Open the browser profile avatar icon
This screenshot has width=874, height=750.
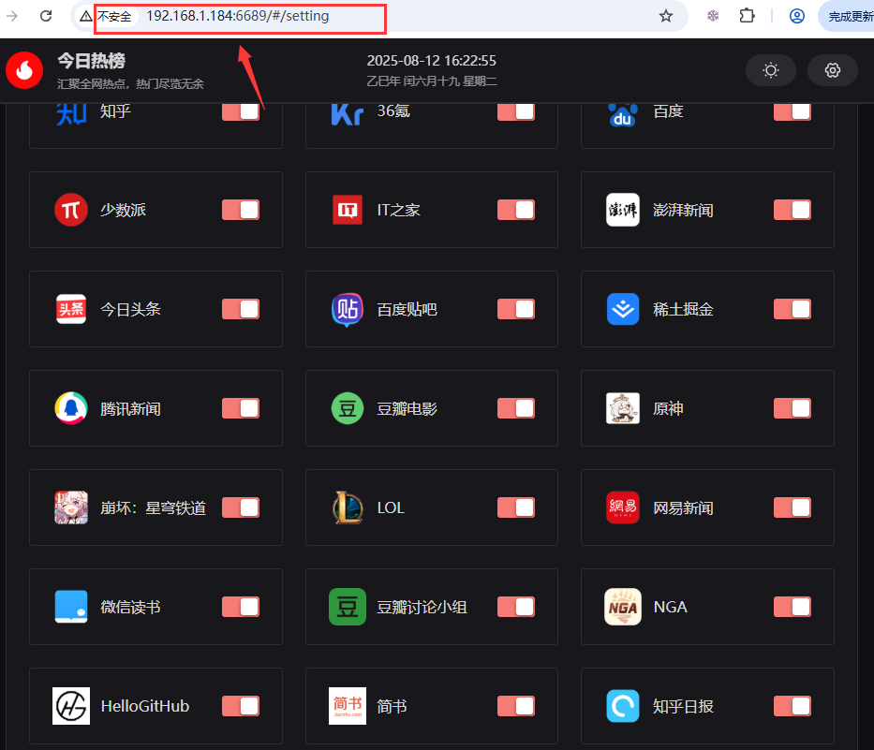coord(797,16)
